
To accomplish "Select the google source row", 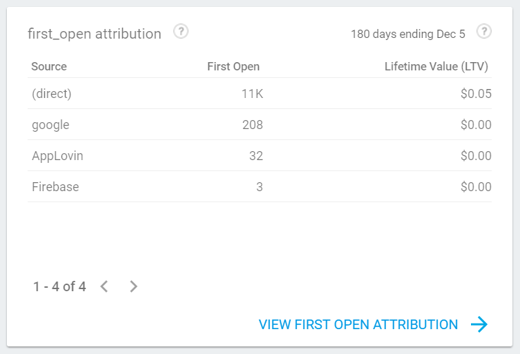I will [50, 125].
